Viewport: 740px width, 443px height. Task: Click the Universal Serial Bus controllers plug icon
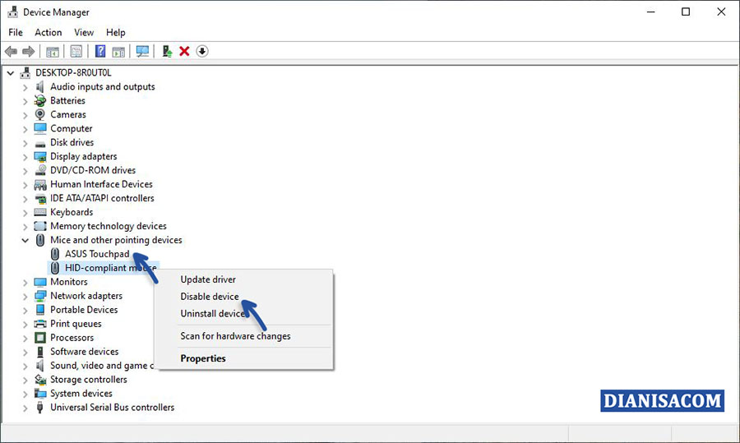tap(40, 407)
